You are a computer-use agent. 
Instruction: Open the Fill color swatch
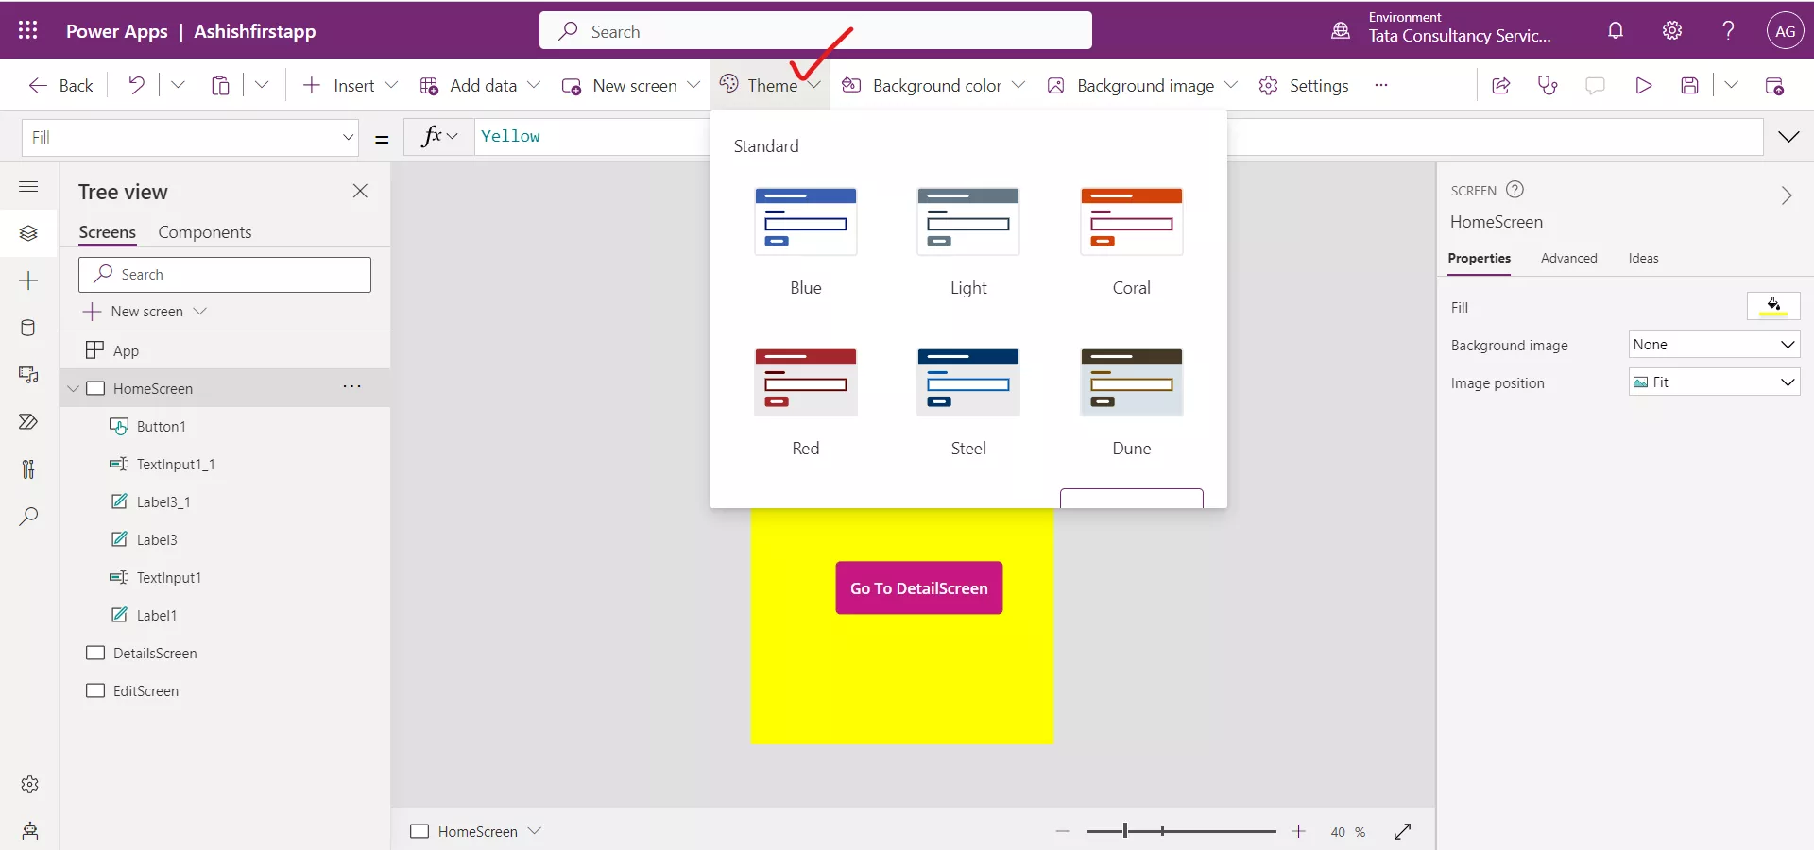coord(1773,306)
